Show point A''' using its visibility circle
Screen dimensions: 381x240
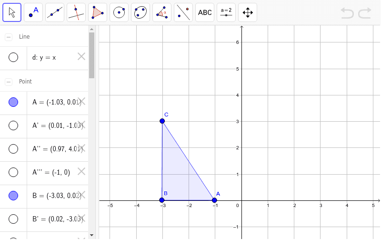(x=13, y=172)
